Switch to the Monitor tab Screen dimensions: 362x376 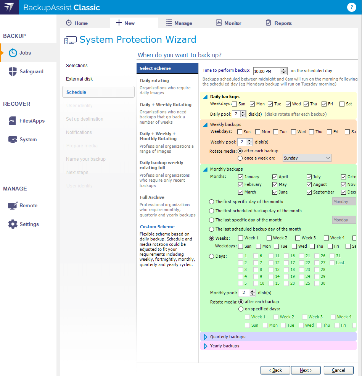(x=228, y=23)
